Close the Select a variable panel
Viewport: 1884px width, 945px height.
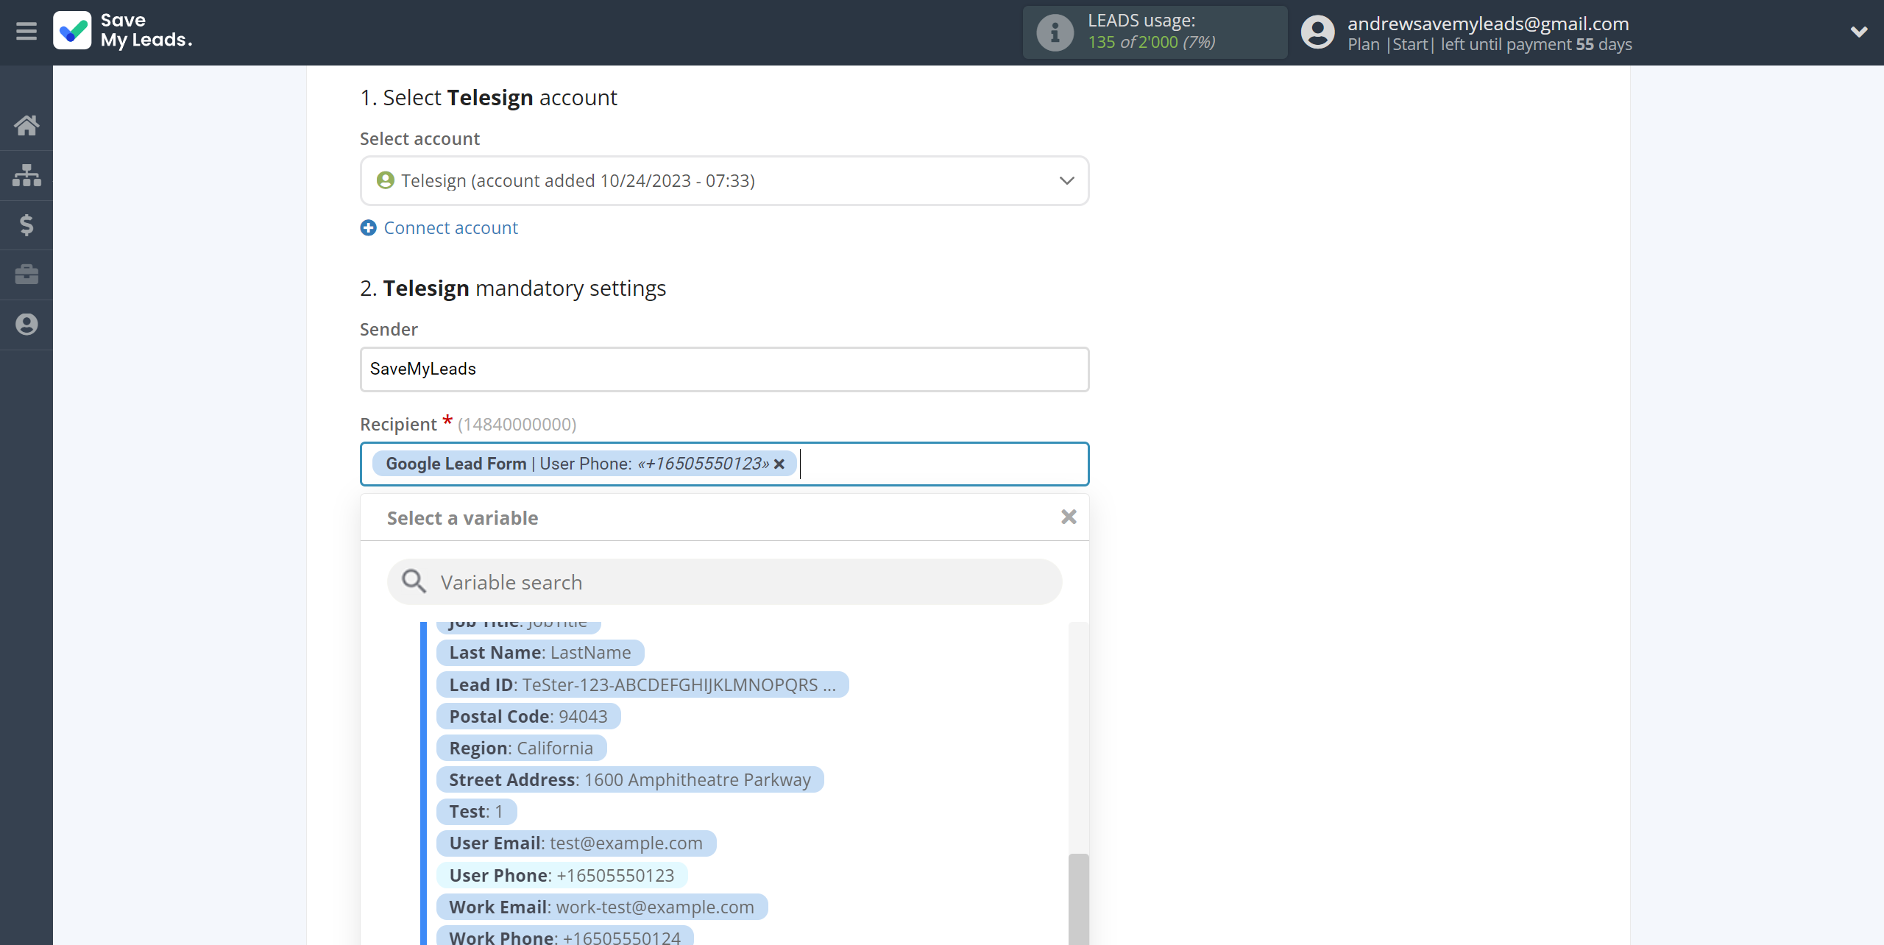click(1069, 517)
